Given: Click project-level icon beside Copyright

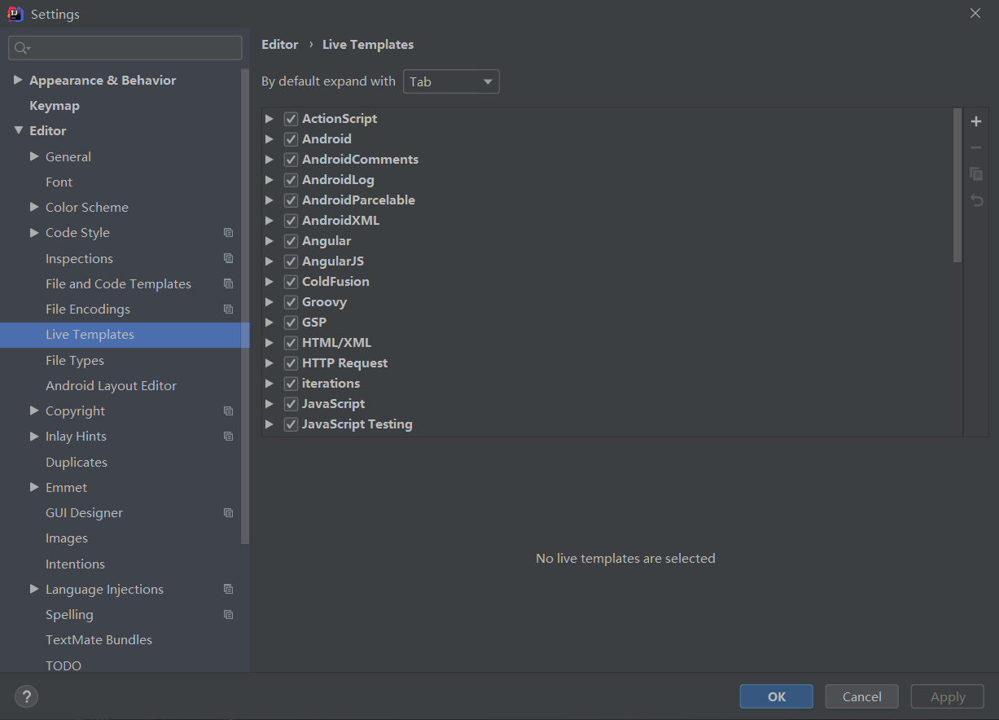Looking at the screenshot, I should tap(228, 410).
